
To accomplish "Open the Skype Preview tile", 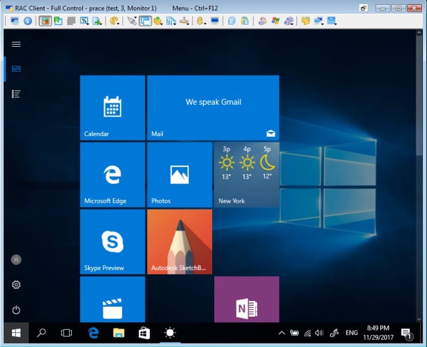I will point(112,242).
